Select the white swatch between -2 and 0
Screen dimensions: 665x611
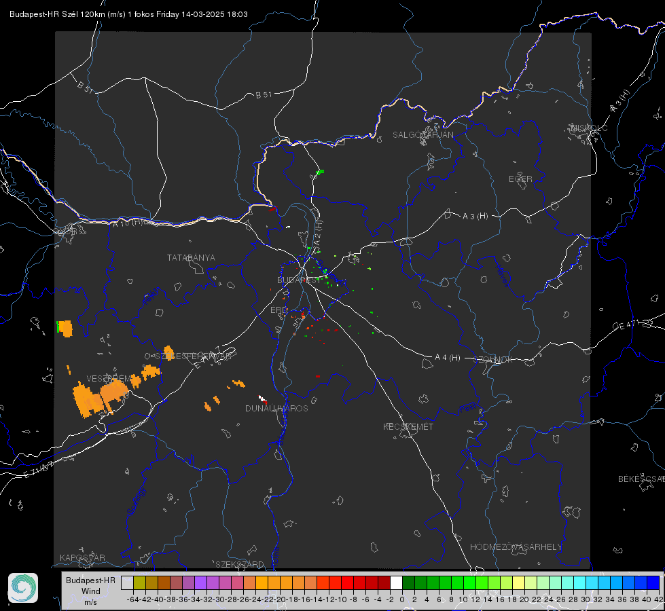[396, 582]
